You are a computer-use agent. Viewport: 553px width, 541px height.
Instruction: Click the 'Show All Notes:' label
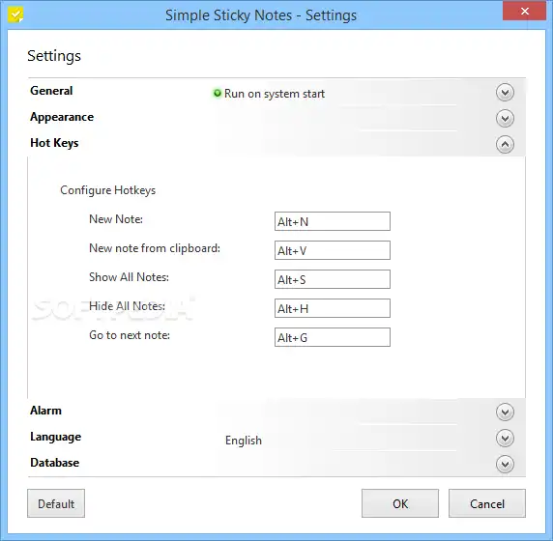(x=129, y=277)
